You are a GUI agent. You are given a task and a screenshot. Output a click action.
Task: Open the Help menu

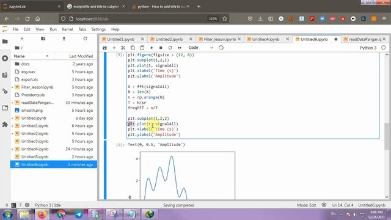click(115, 29)
